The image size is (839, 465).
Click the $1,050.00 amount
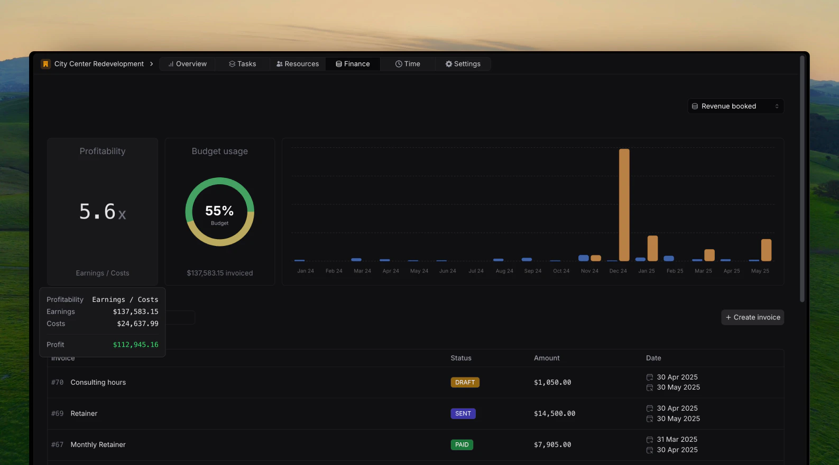(552, 383)
